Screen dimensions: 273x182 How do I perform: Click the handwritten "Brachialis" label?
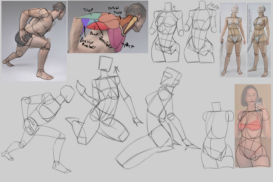105,42
